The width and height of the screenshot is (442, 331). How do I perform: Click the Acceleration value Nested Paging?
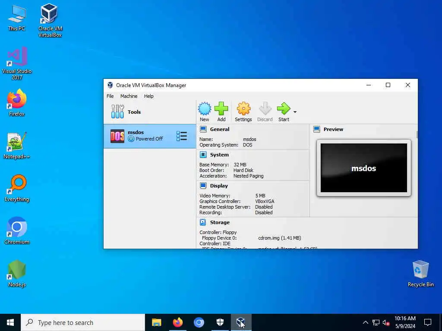[x=248, y=176]
